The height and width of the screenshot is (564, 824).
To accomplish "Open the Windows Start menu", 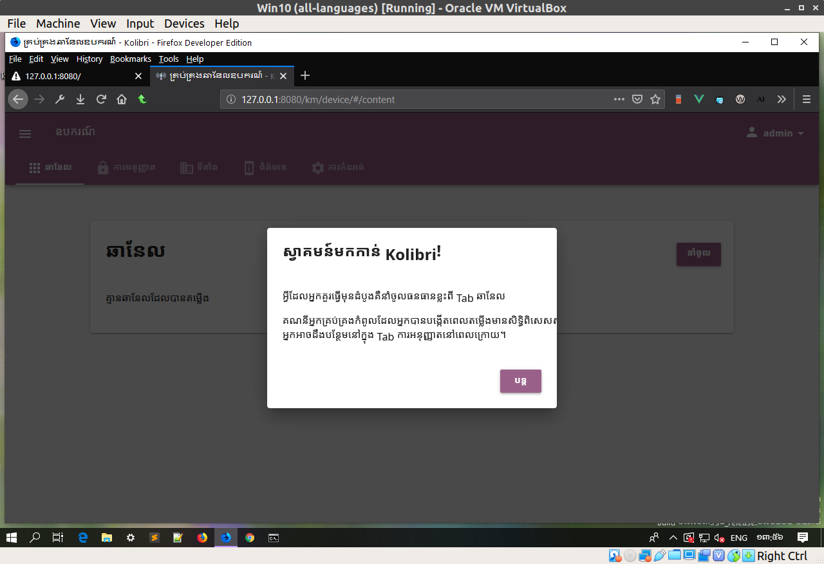I will [12, 538].
